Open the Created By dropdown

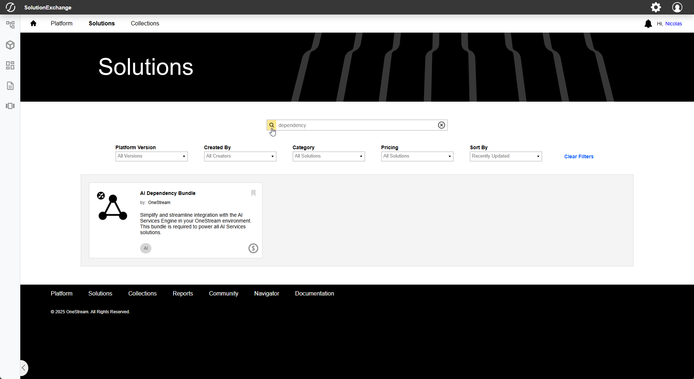point(240,156)
